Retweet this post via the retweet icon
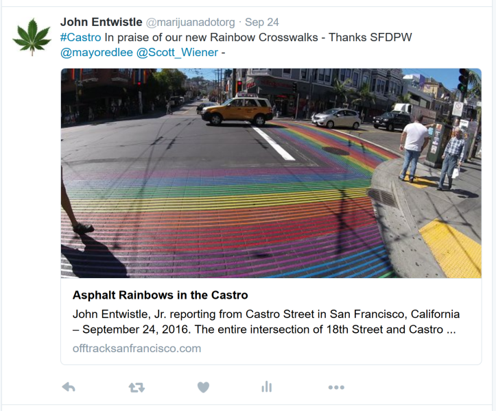The width and height of the screenshot is (496, 411). click(x=137, y=387)
